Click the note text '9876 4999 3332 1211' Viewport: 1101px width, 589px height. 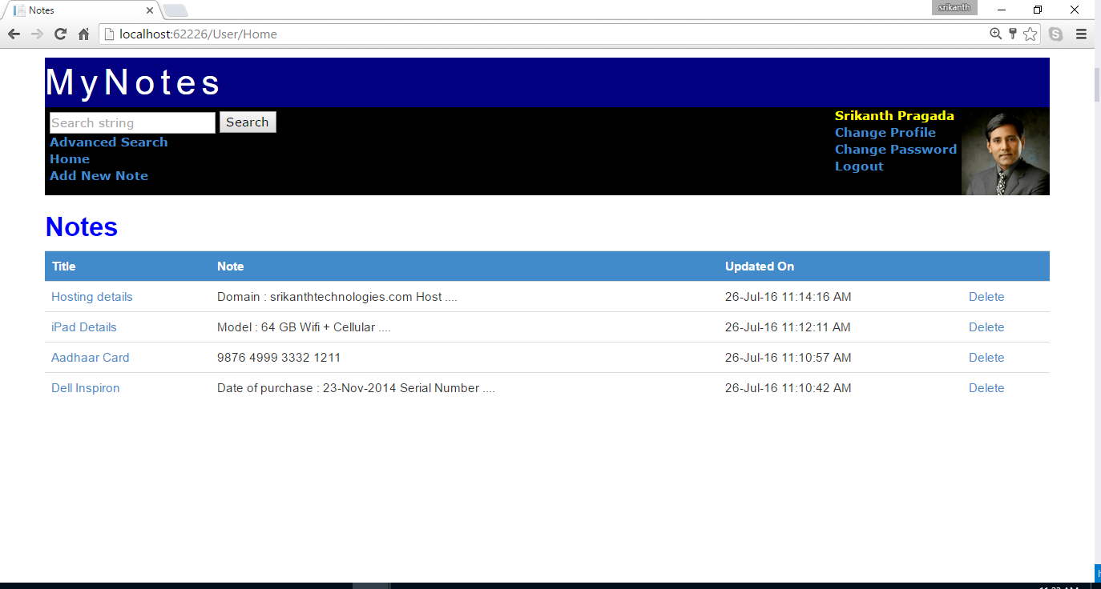279,358
